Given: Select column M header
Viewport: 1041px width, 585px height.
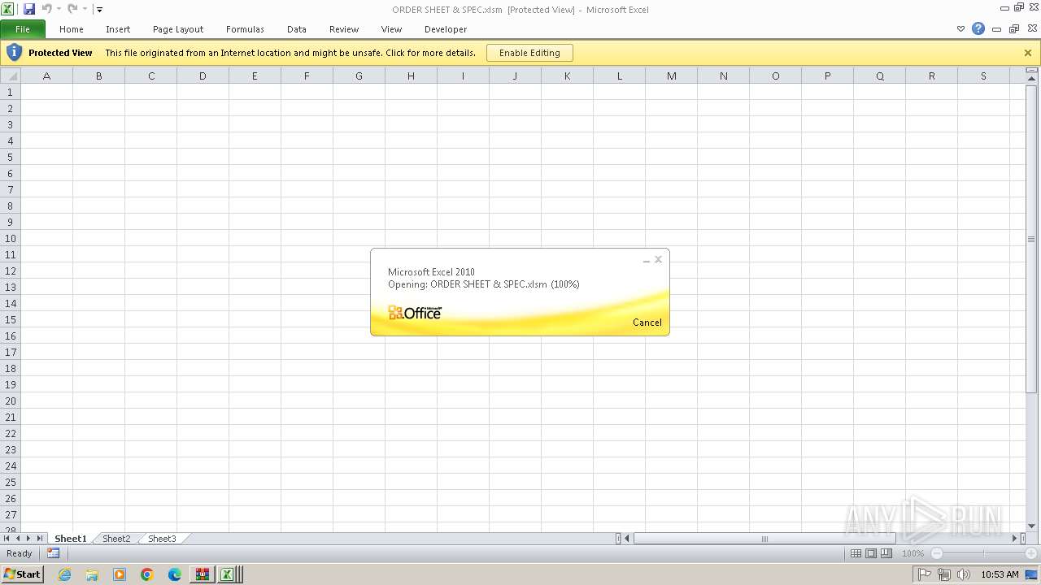Looking at the screenshot, I should [671, 76].
